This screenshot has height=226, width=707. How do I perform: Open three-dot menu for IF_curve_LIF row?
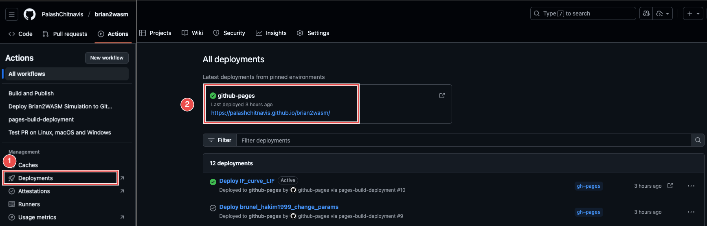click(691, 186)
